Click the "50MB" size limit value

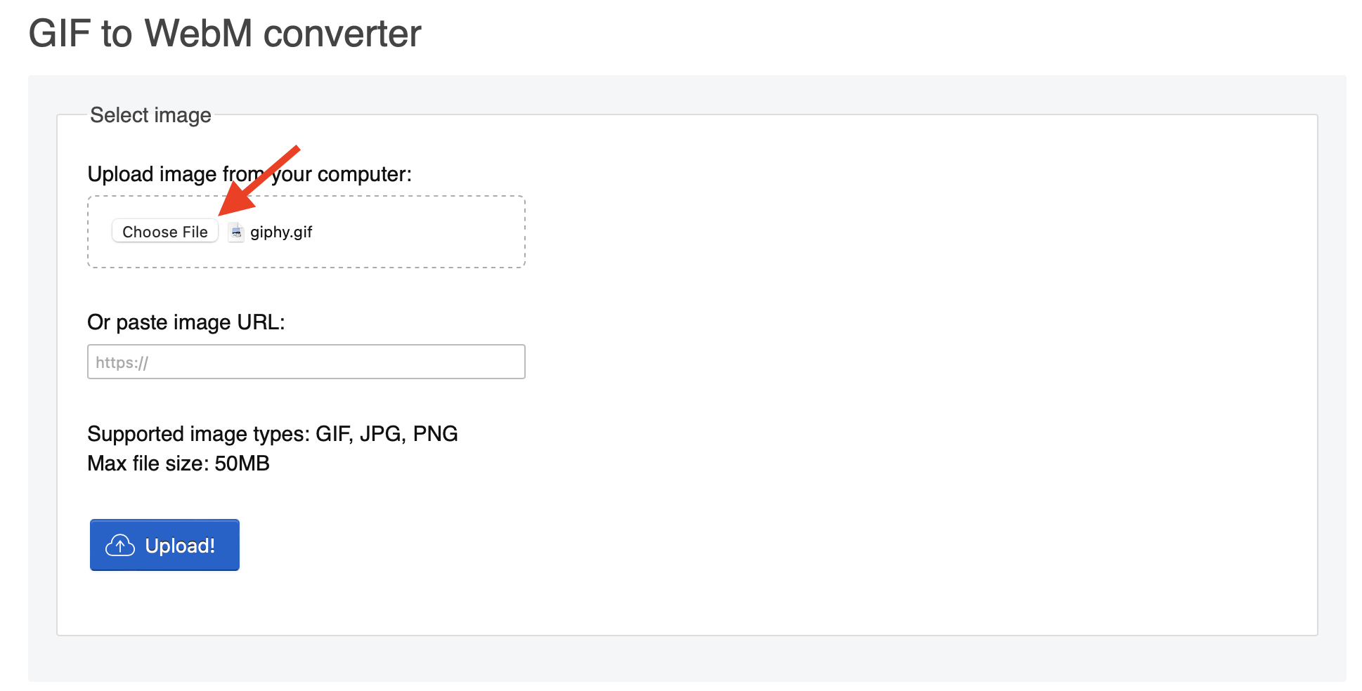click(242, 463)
